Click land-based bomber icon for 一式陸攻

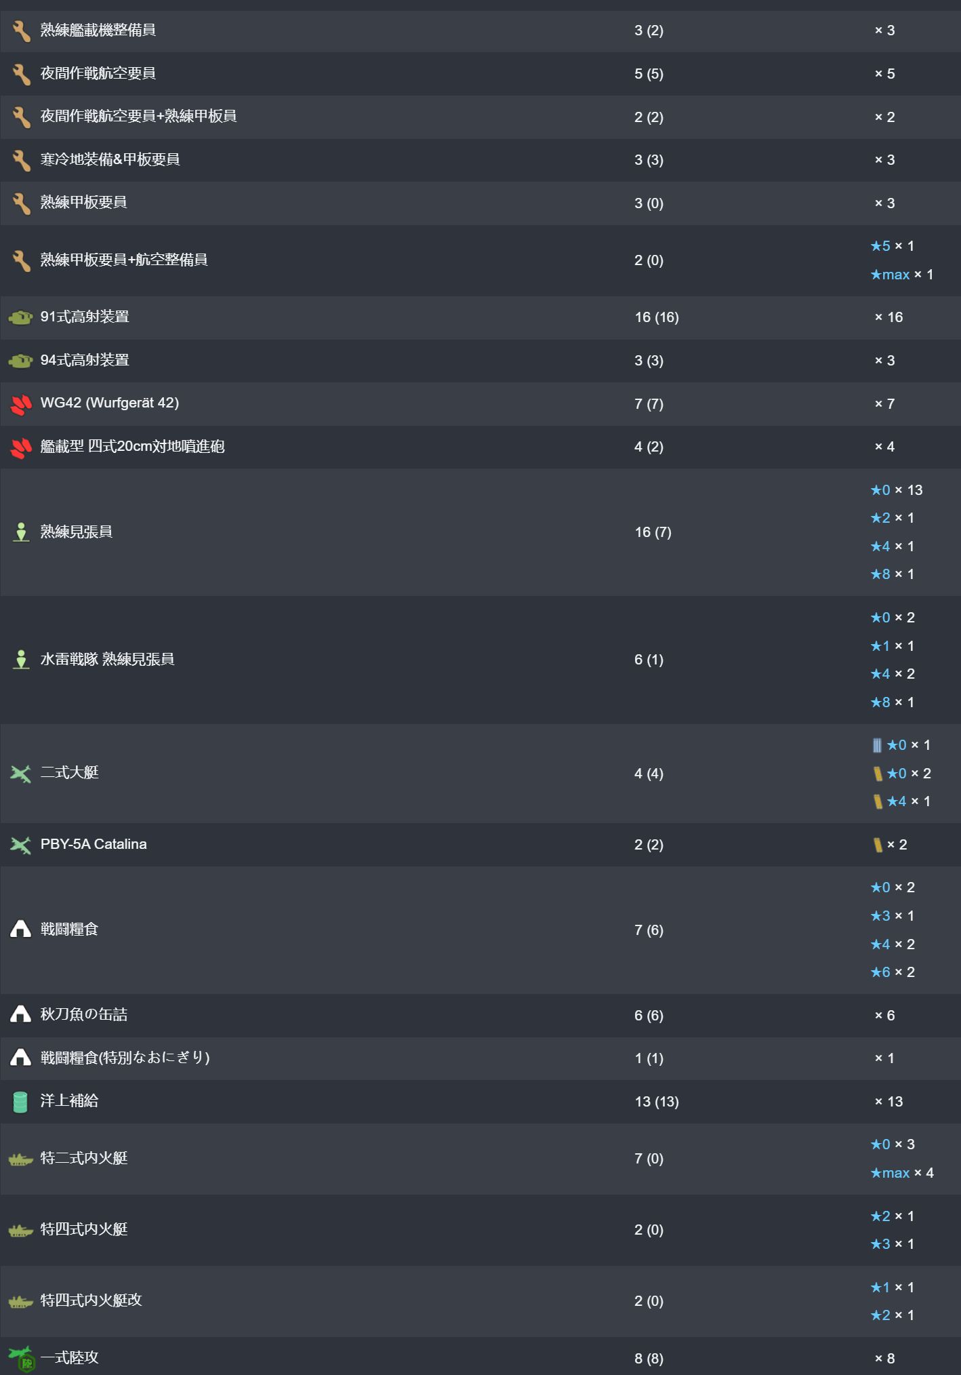coord(21,1358)
